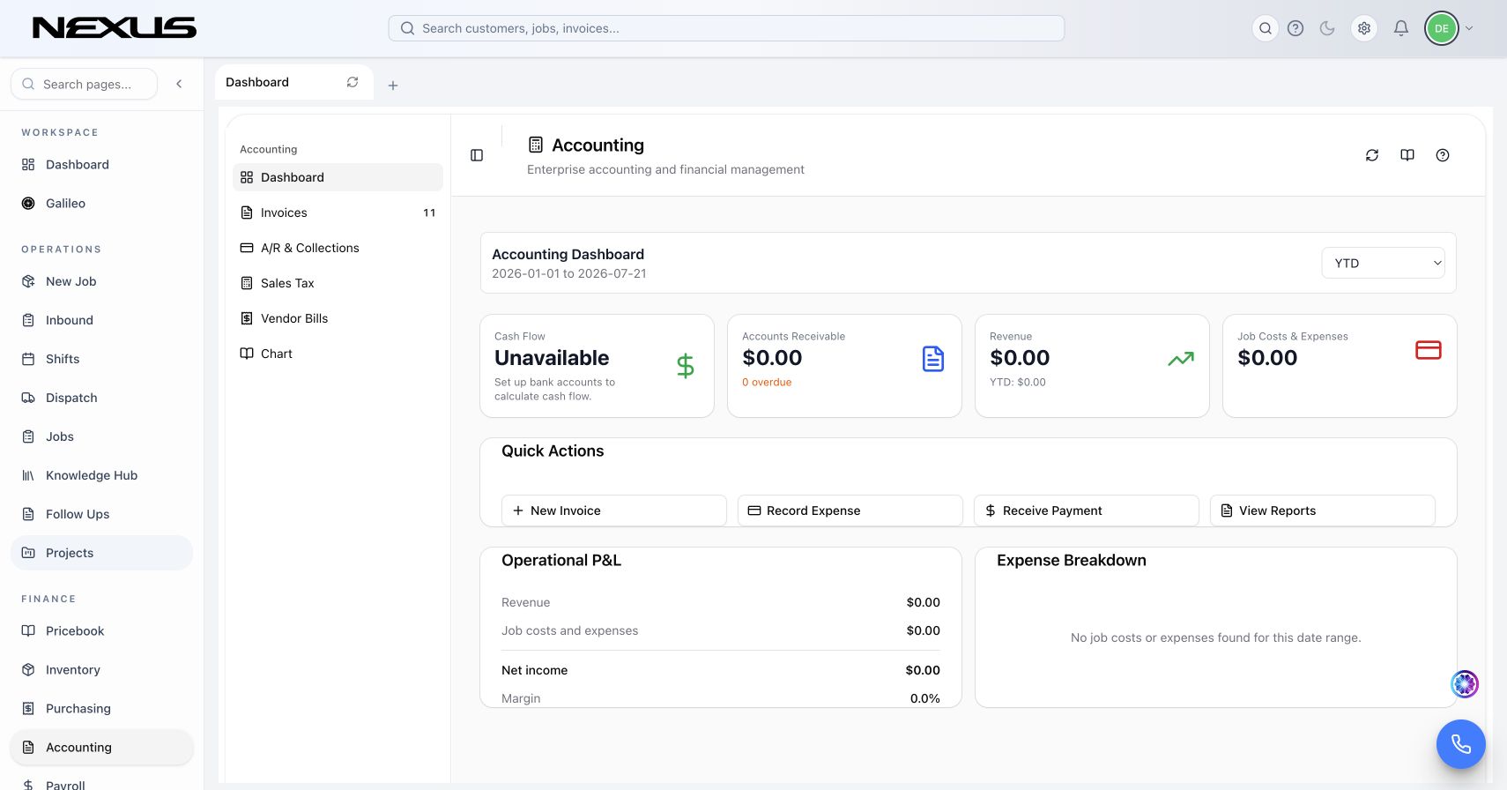The image size is (1507, 790).
Task: Open Purchasing in sidebar
Action: [x=101, y=709]
